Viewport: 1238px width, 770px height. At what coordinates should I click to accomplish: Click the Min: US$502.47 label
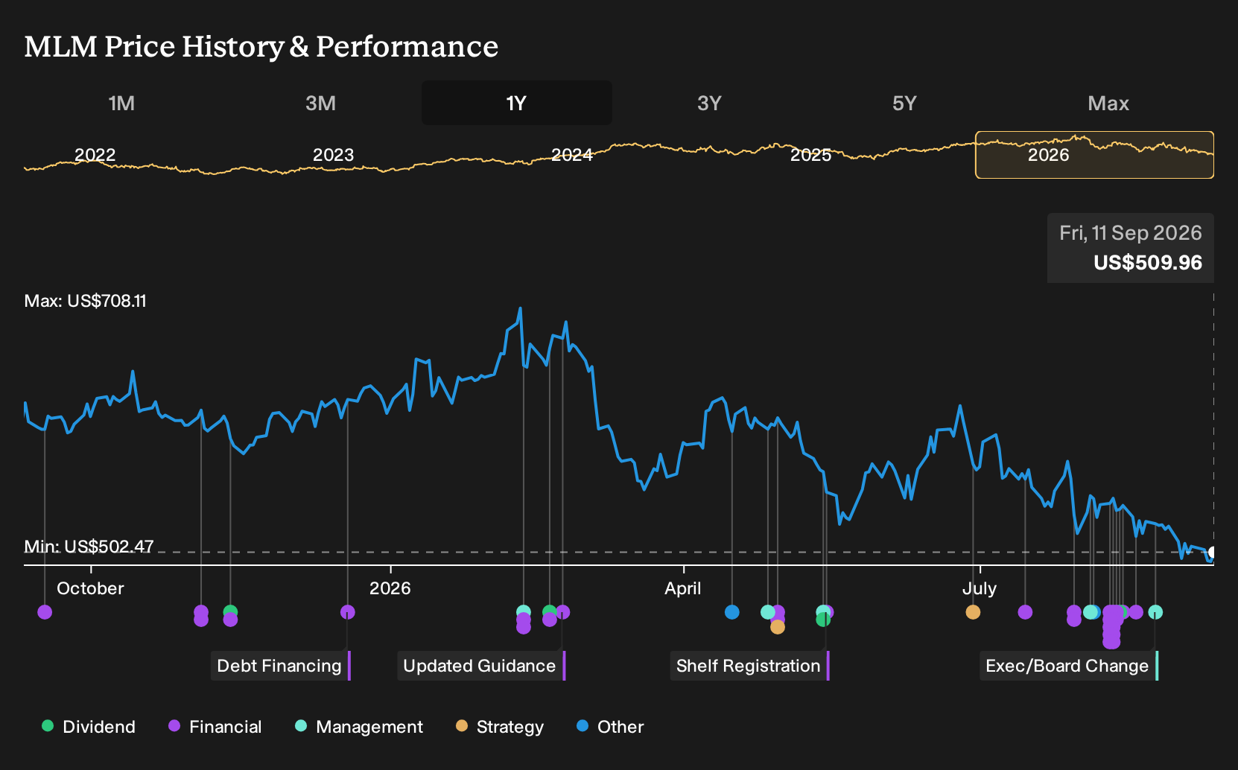pos(89,547)
